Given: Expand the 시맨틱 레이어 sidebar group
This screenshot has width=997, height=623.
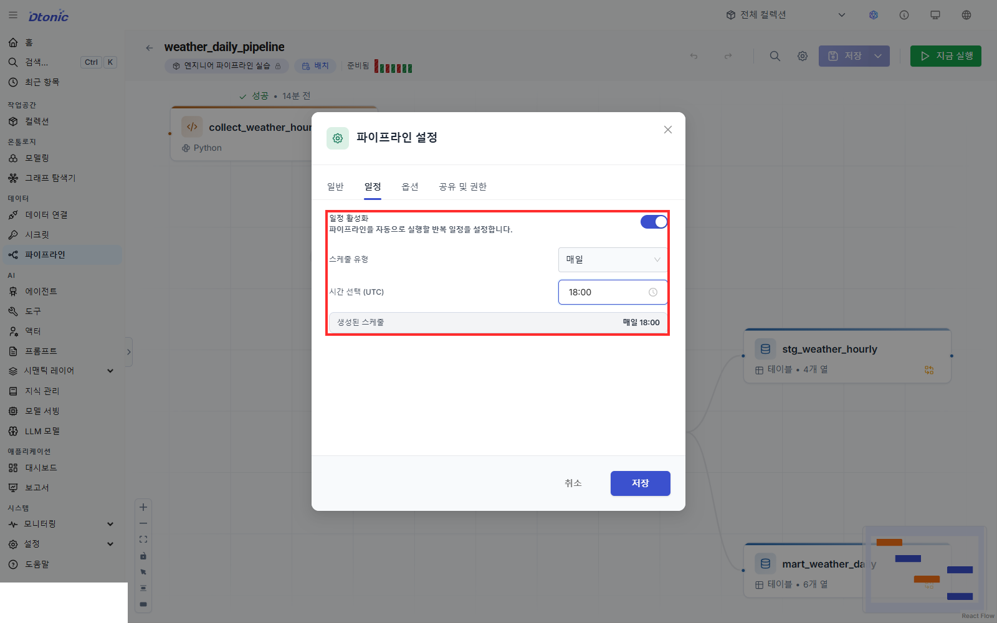Looking at the screenshot, I should 62,371.
